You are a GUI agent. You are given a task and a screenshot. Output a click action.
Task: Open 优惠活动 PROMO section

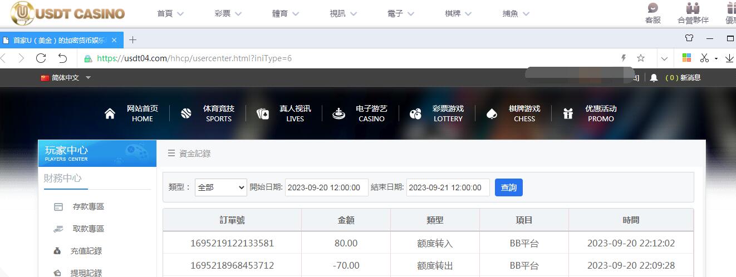pos(601,113)
